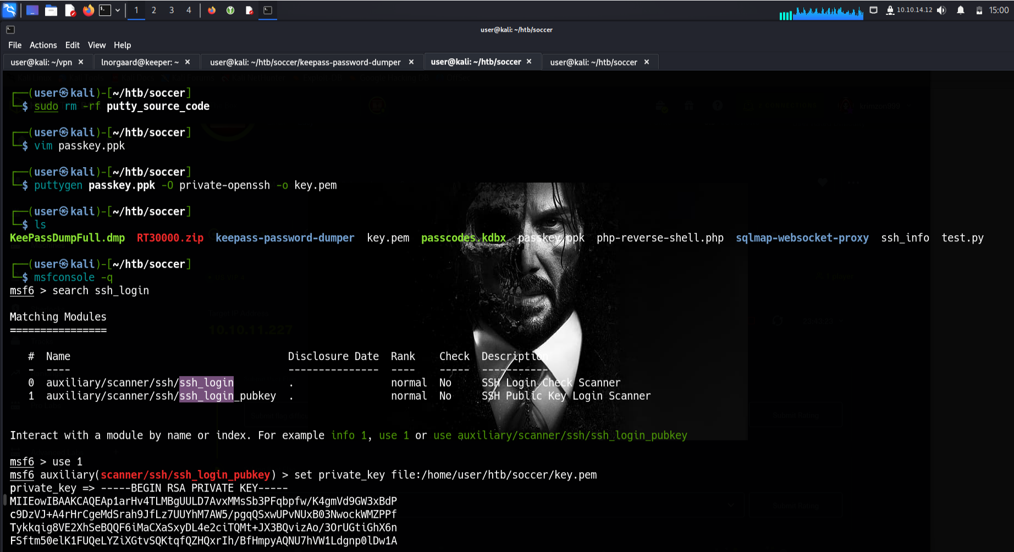Switch to workspace 2
Viewport: 1014px width, 552px height.
point(154,10)
